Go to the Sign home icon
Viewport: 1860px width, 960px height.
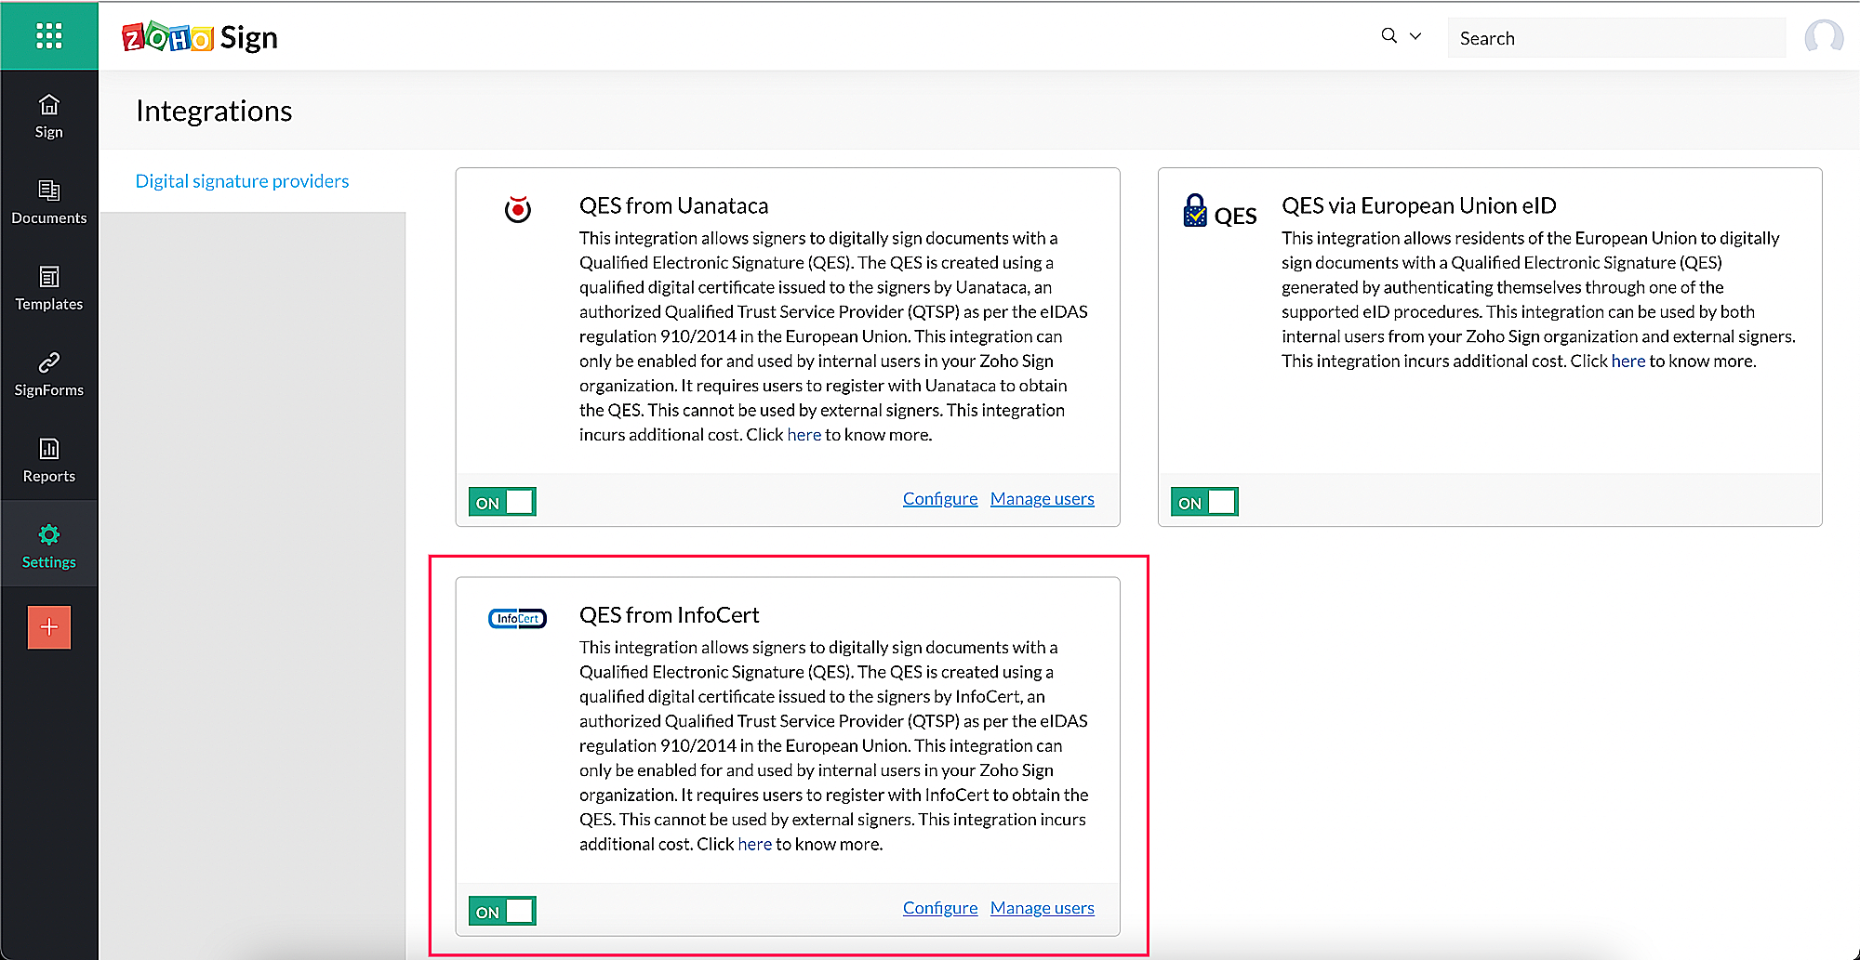pos(48,105)
